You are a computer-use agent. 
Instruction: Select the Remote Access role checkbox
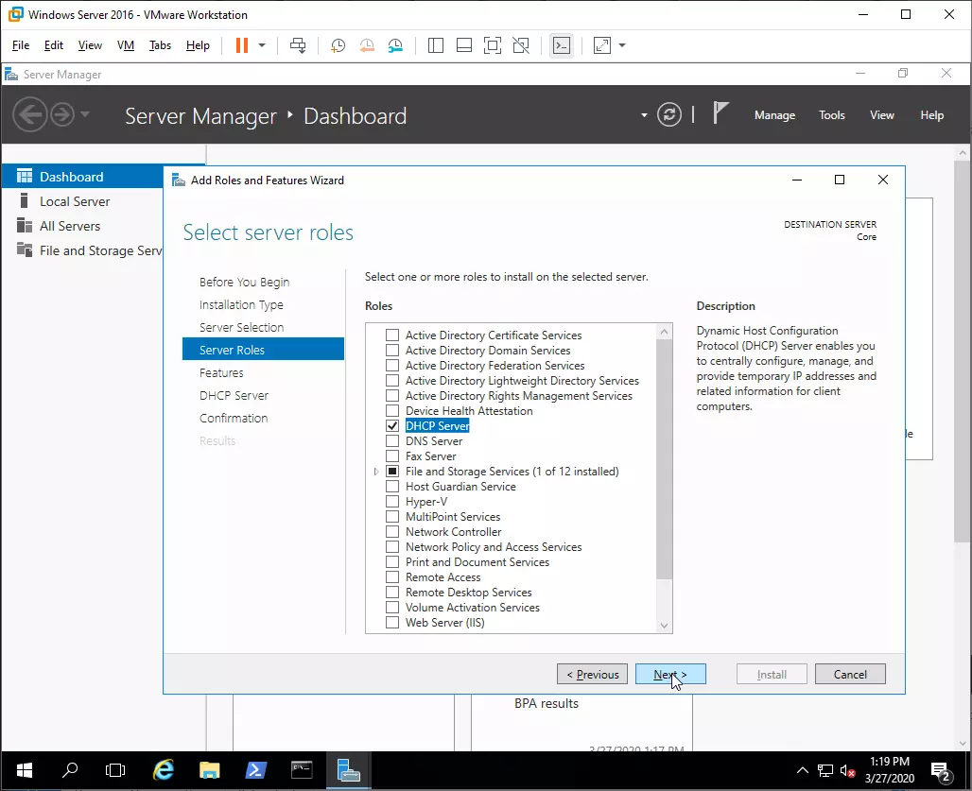click(x=392, y=577)
